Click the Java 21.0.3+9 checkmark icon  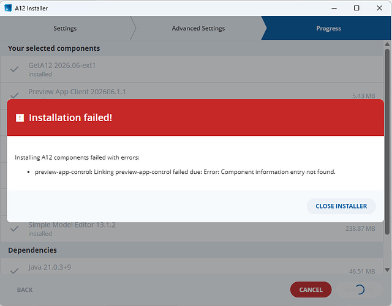tap(15, 271)
